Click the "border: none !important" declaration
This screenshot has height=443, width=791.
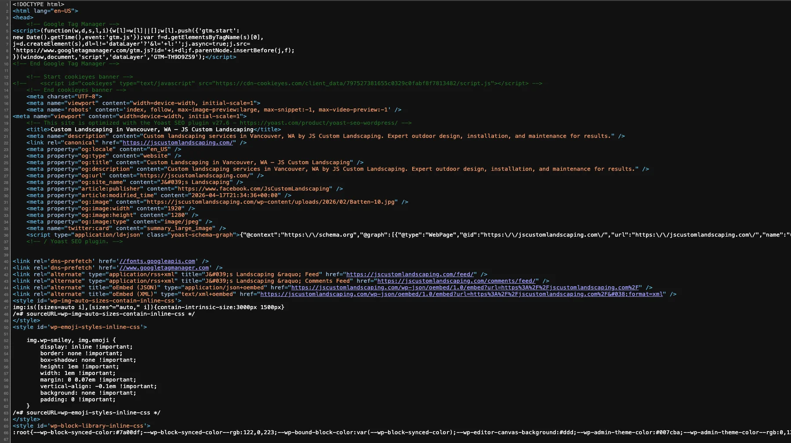81,353
